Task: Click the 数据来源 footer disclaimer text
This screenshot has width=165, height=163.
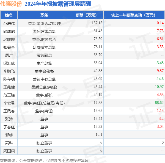Action: [44, 161]
